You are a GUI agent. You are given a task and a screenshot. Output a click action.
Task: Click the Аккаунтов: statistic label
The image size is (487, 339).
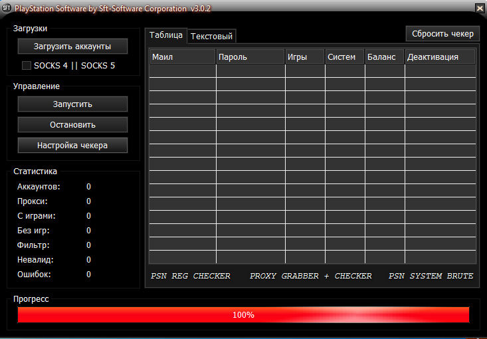pyautogui.click(x=39, y=187)
